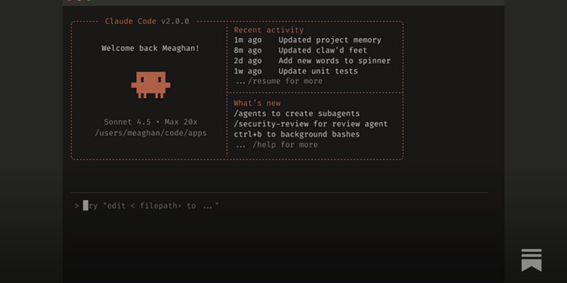Click the "What's new" heading
The height and width of the screenshot is (283, 567).
pyautogui.click(x=257, y=103)
